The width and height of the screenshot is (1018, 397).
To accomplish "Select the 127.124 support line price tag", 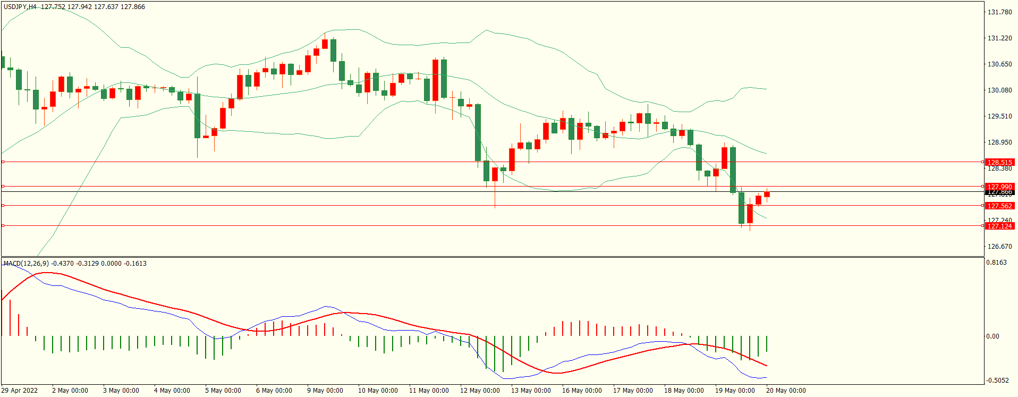I will tap(999, 226).
